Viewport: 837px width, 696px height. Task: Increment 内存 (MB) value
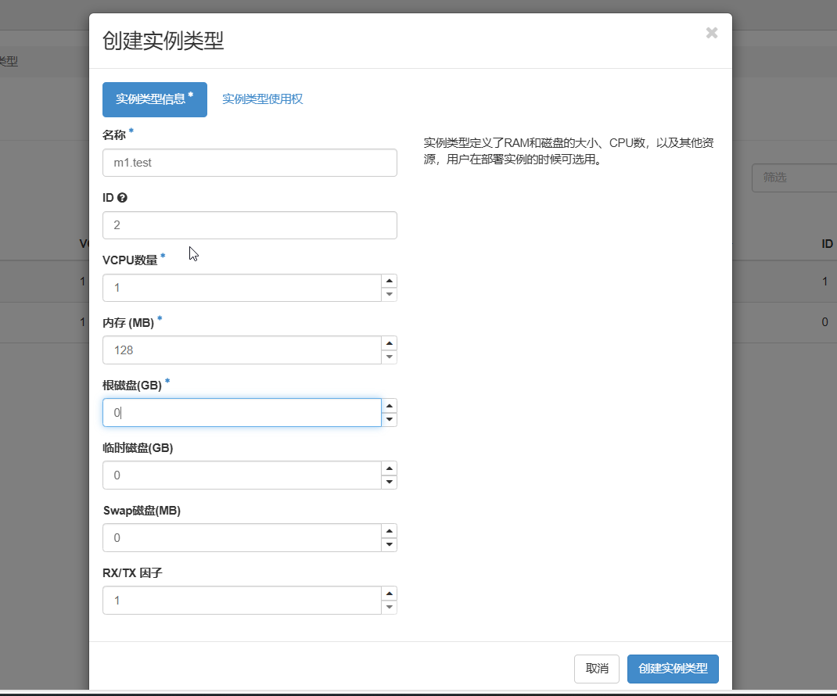[389, 343]
